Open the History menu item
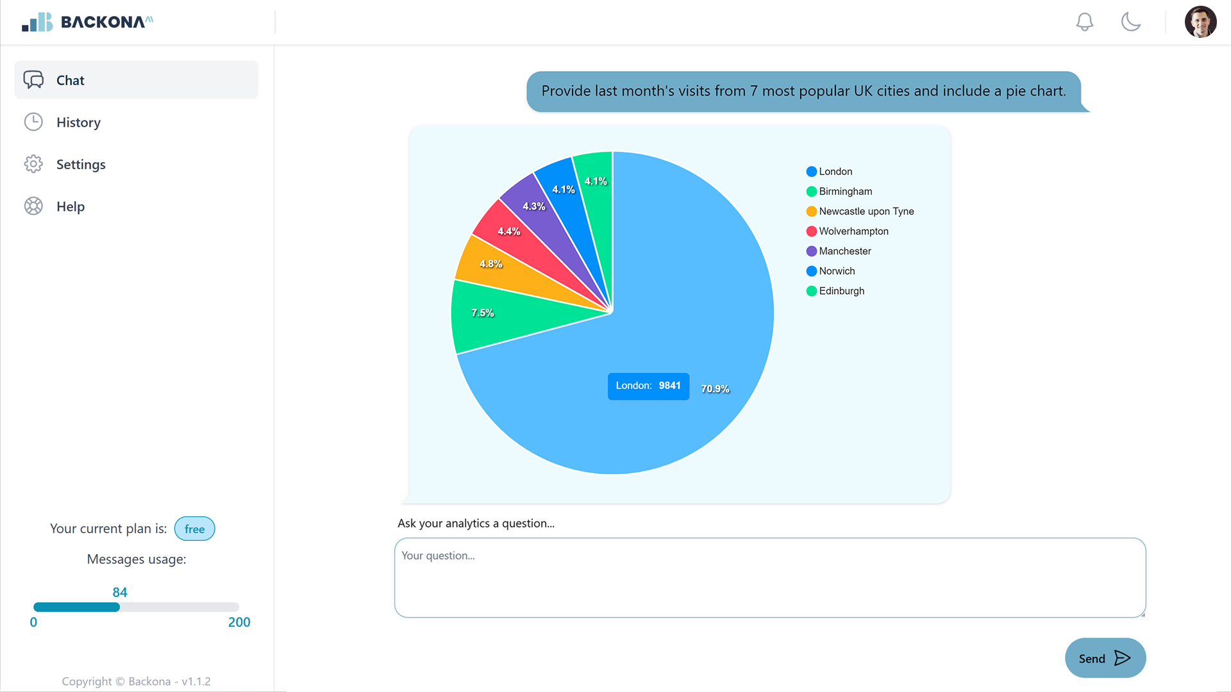 78,122
